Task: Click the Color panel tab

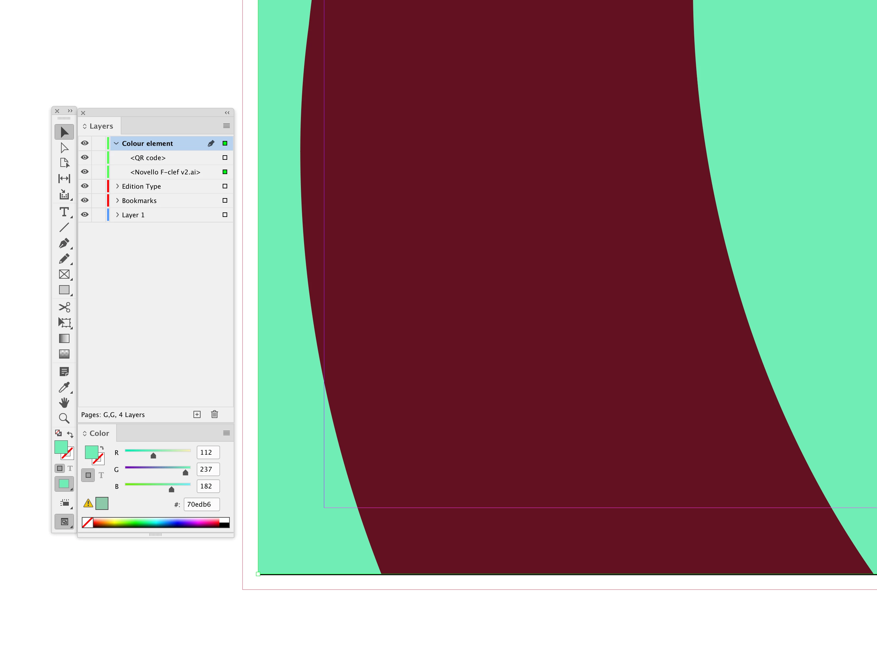Action: 99,433
